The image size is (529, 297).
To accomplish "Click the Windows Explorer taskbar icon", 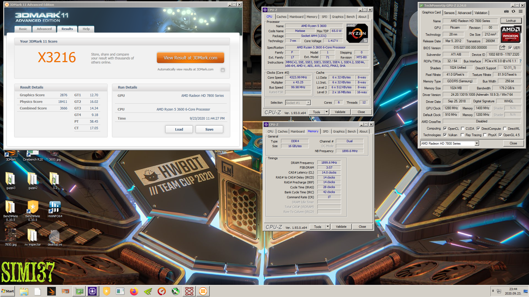I will (x=24, y=291).
